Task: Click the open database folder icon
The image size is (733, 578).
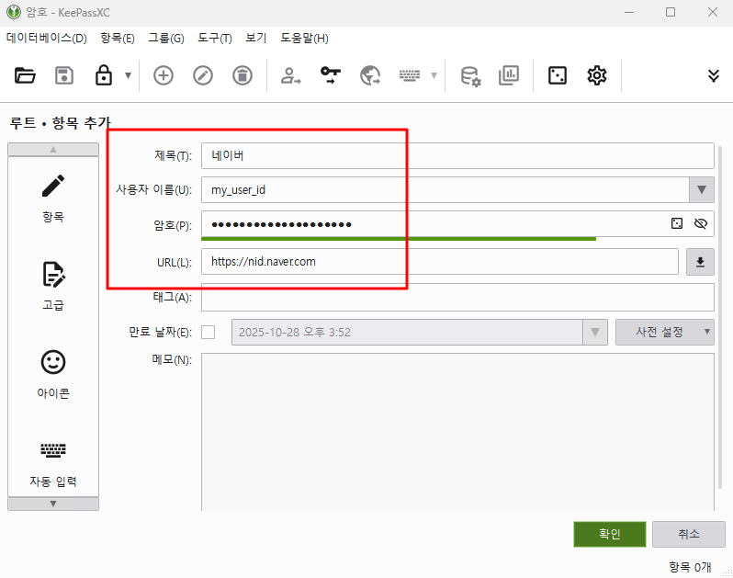Action: point(25,75)
